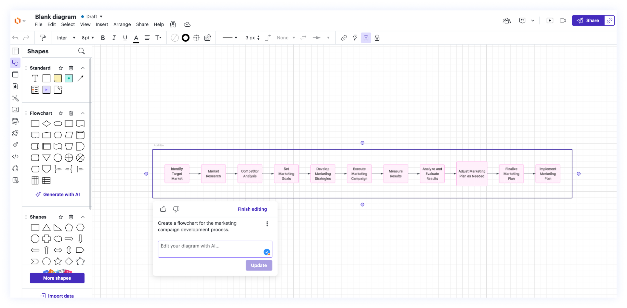Open the Shapes panel in the left sidebar
Image resolution: width=627 pixels, height=308 pixels.
15,63
